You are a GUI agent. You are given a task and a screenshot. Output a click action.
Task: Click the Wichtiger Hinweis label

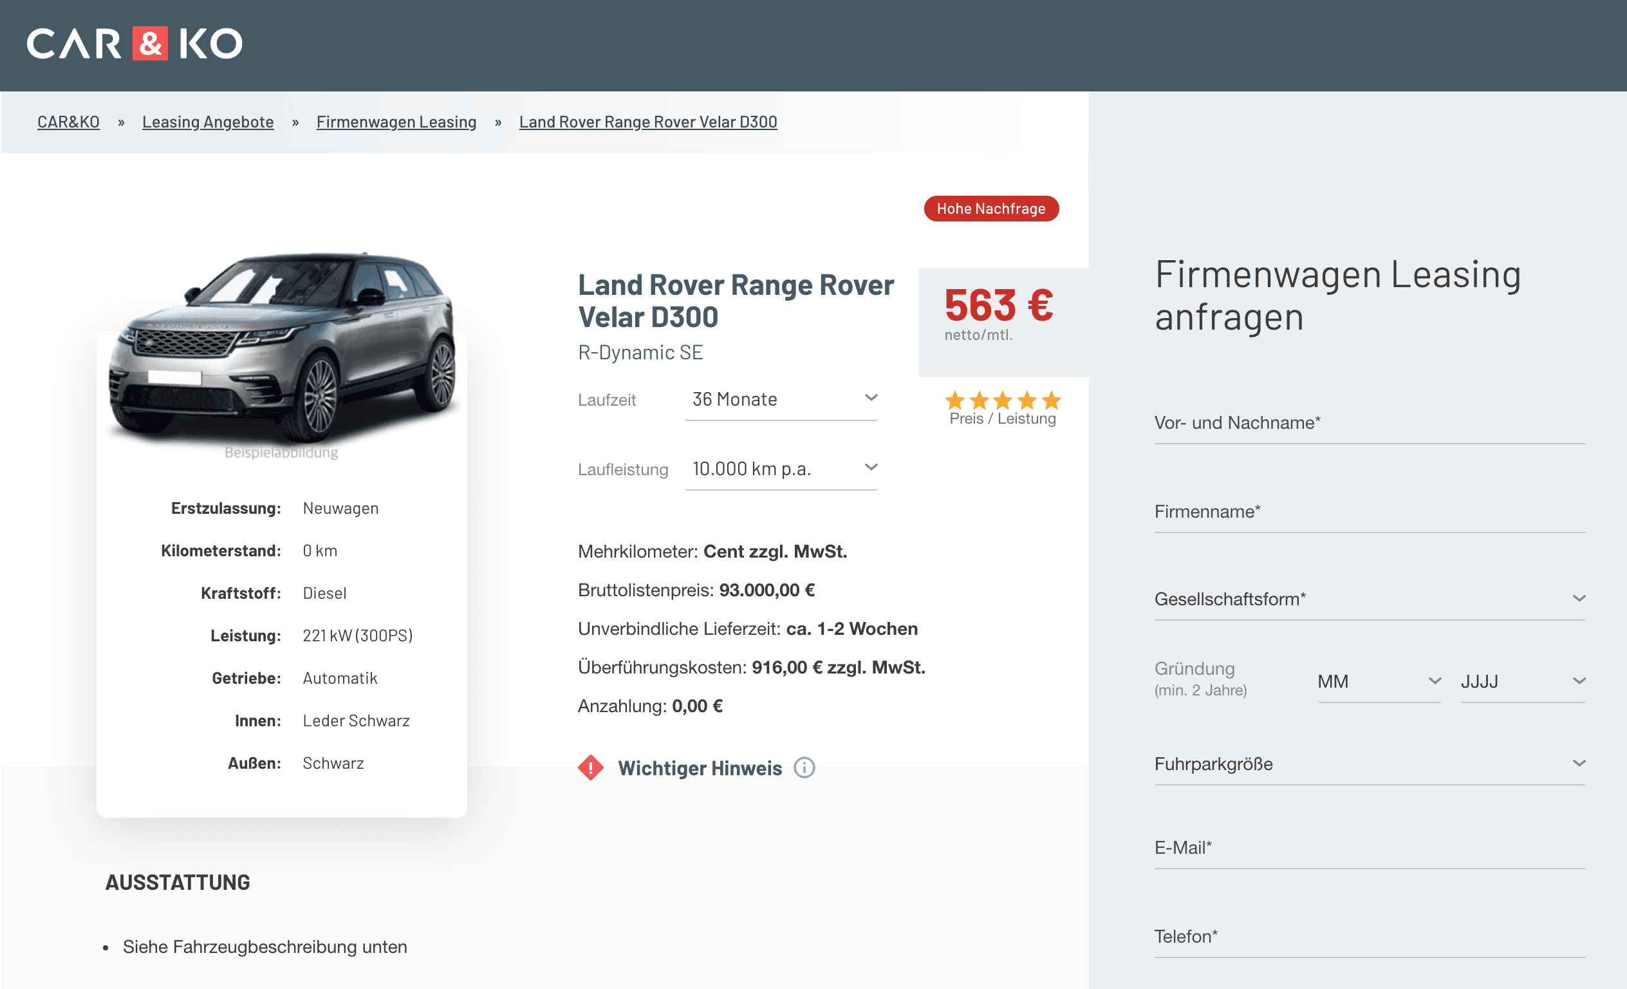(700, 768)
